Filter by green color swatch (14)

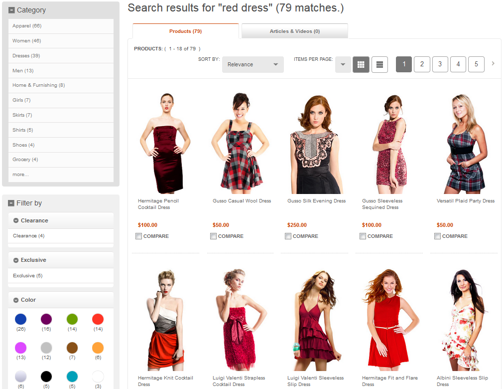pyautogui.click(x=72, y=319)
